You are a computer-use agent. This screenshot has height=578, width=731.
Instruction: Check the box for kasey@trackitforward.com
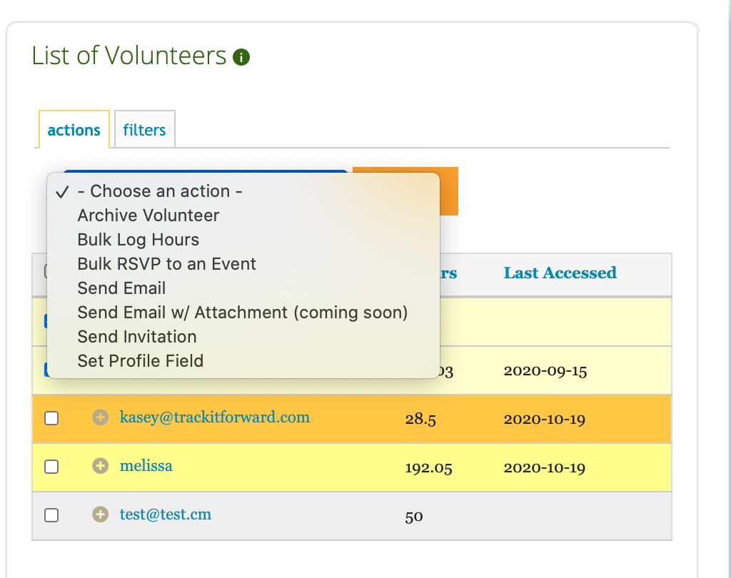pos(51,418)
